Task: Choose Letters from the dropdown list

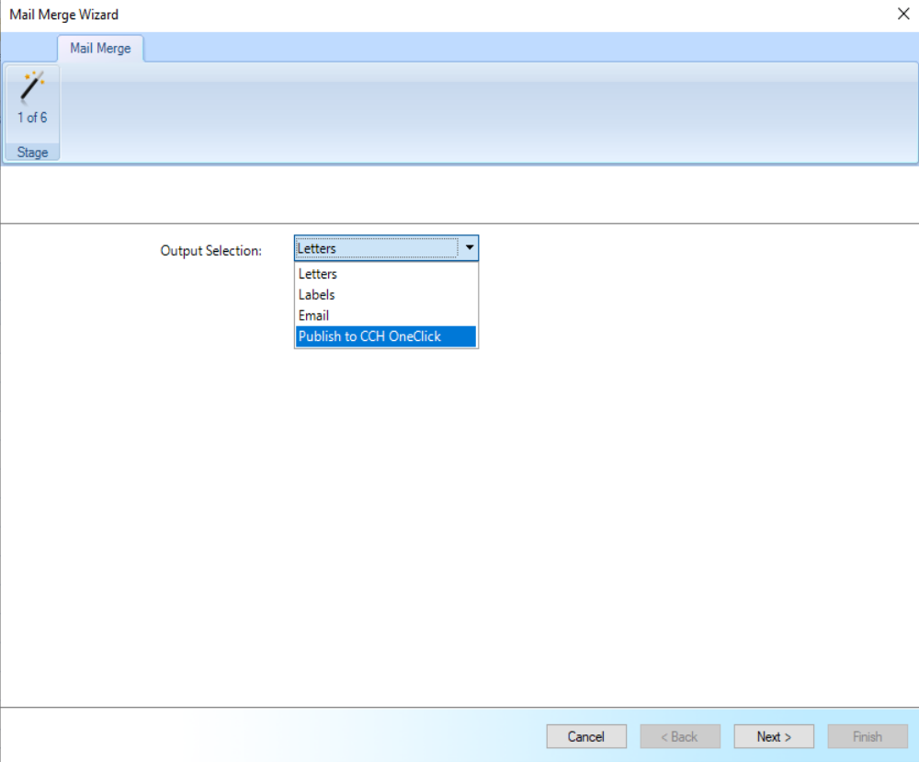Action: pyautogui.click(x=386, y=274)
